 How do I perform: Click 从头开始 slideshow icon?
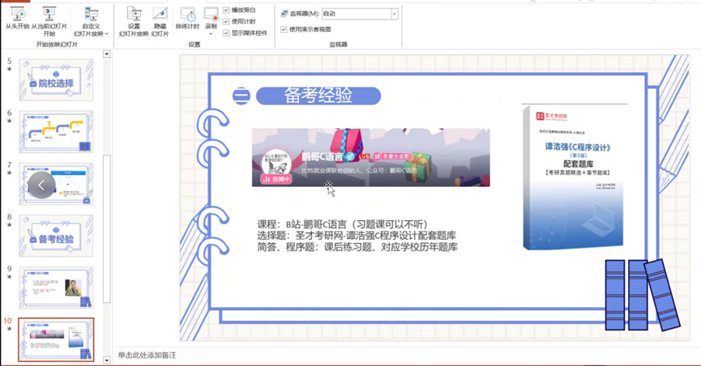(x=18, y=15)
